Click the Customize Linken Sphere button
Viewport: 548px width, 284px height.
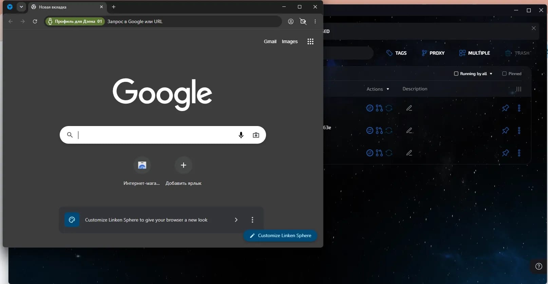click(x=280, y=235)
